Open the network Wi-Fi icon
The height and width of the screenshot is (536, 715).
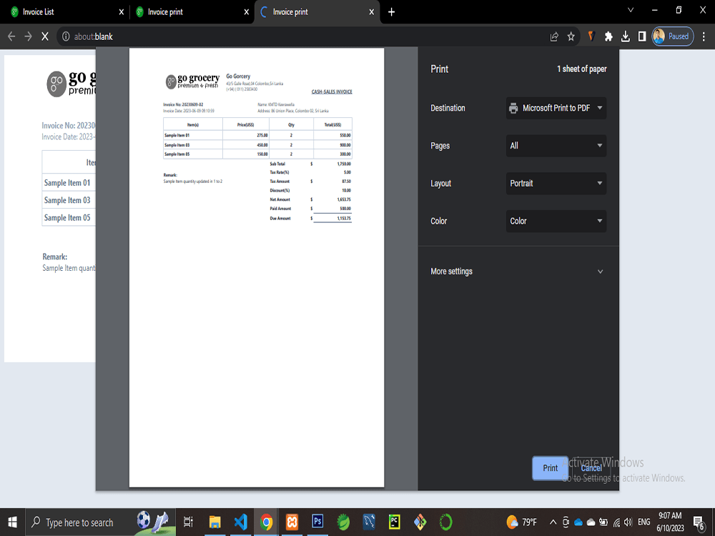coord(616,522)
